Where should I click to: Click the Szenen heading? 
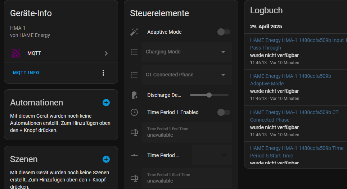coord(24,159)
